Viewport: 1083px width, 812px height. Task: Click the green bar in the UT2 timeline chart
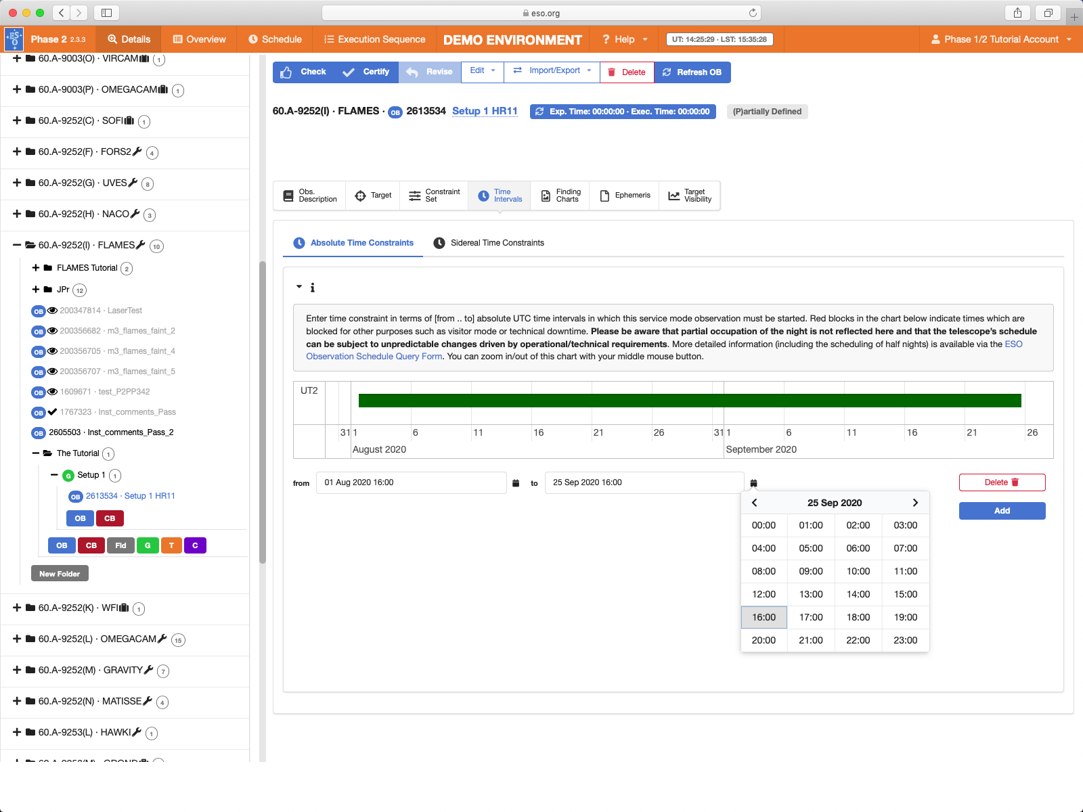coord(689,401)
